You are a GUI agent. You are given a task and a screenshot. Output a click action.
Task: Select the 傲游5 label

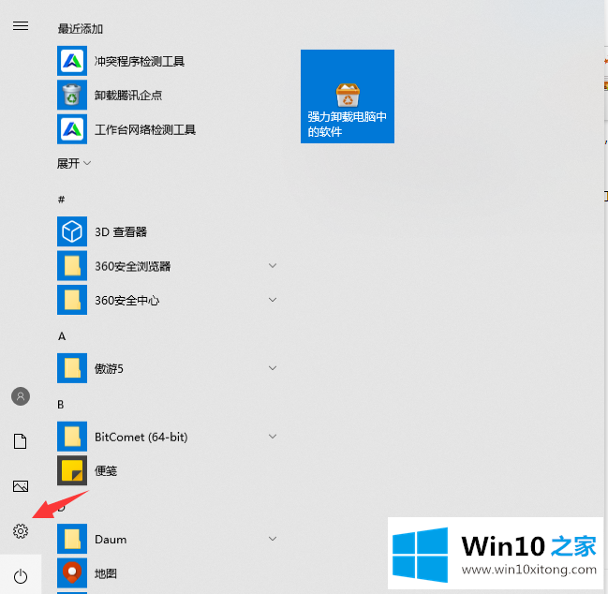point(109,368)
